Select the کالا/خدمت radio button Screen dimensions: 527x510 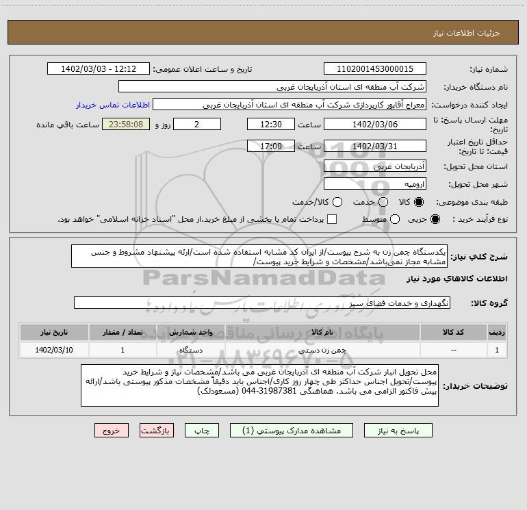(337, 202)
